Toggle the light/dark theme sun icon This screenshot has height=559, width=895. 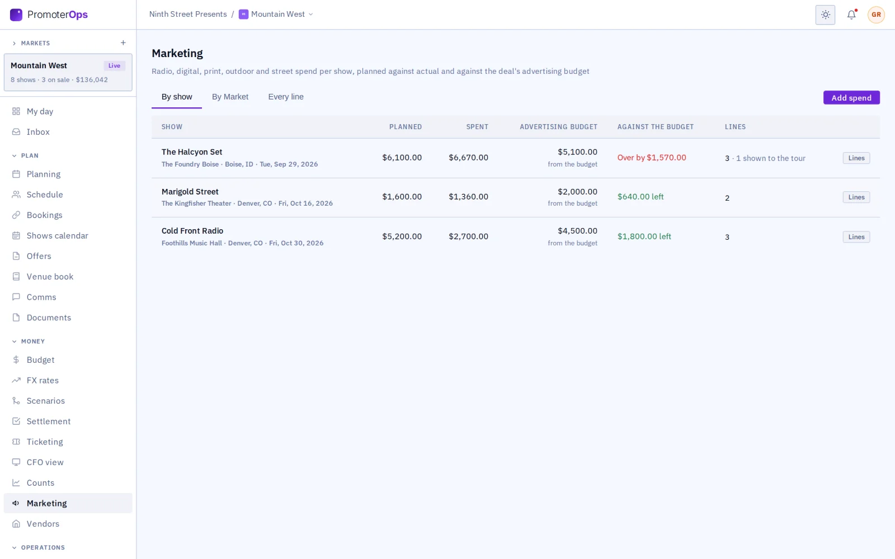coord(825,15)
